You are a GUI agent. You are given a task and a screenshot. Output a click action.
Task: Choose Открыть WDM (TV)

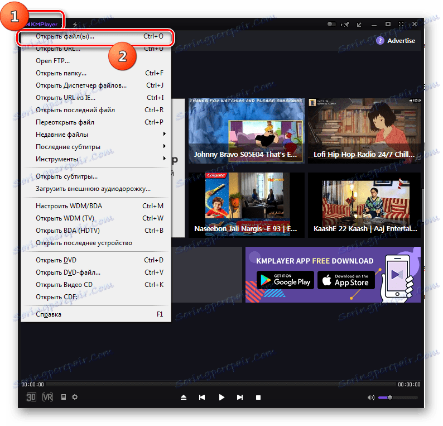coord(96,218)
